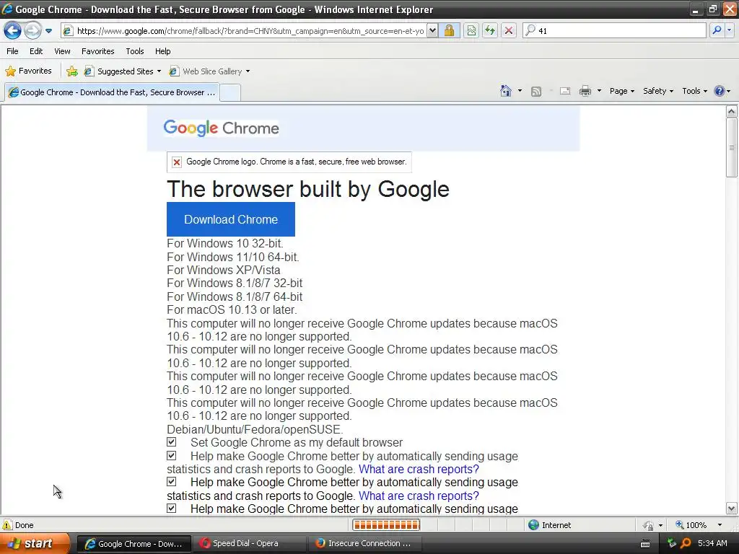Click the Home icon in command bar
The image size is (739, 554).
[506, 91]
